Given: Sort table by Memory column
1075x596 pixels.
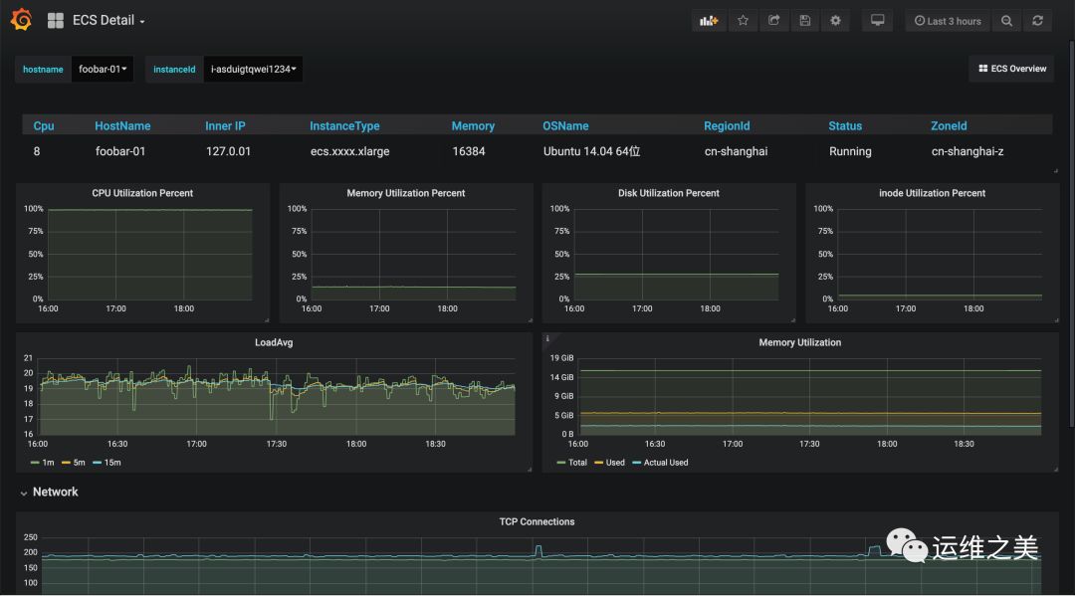Looking at the screenshot, I should (x=473, y=126).
